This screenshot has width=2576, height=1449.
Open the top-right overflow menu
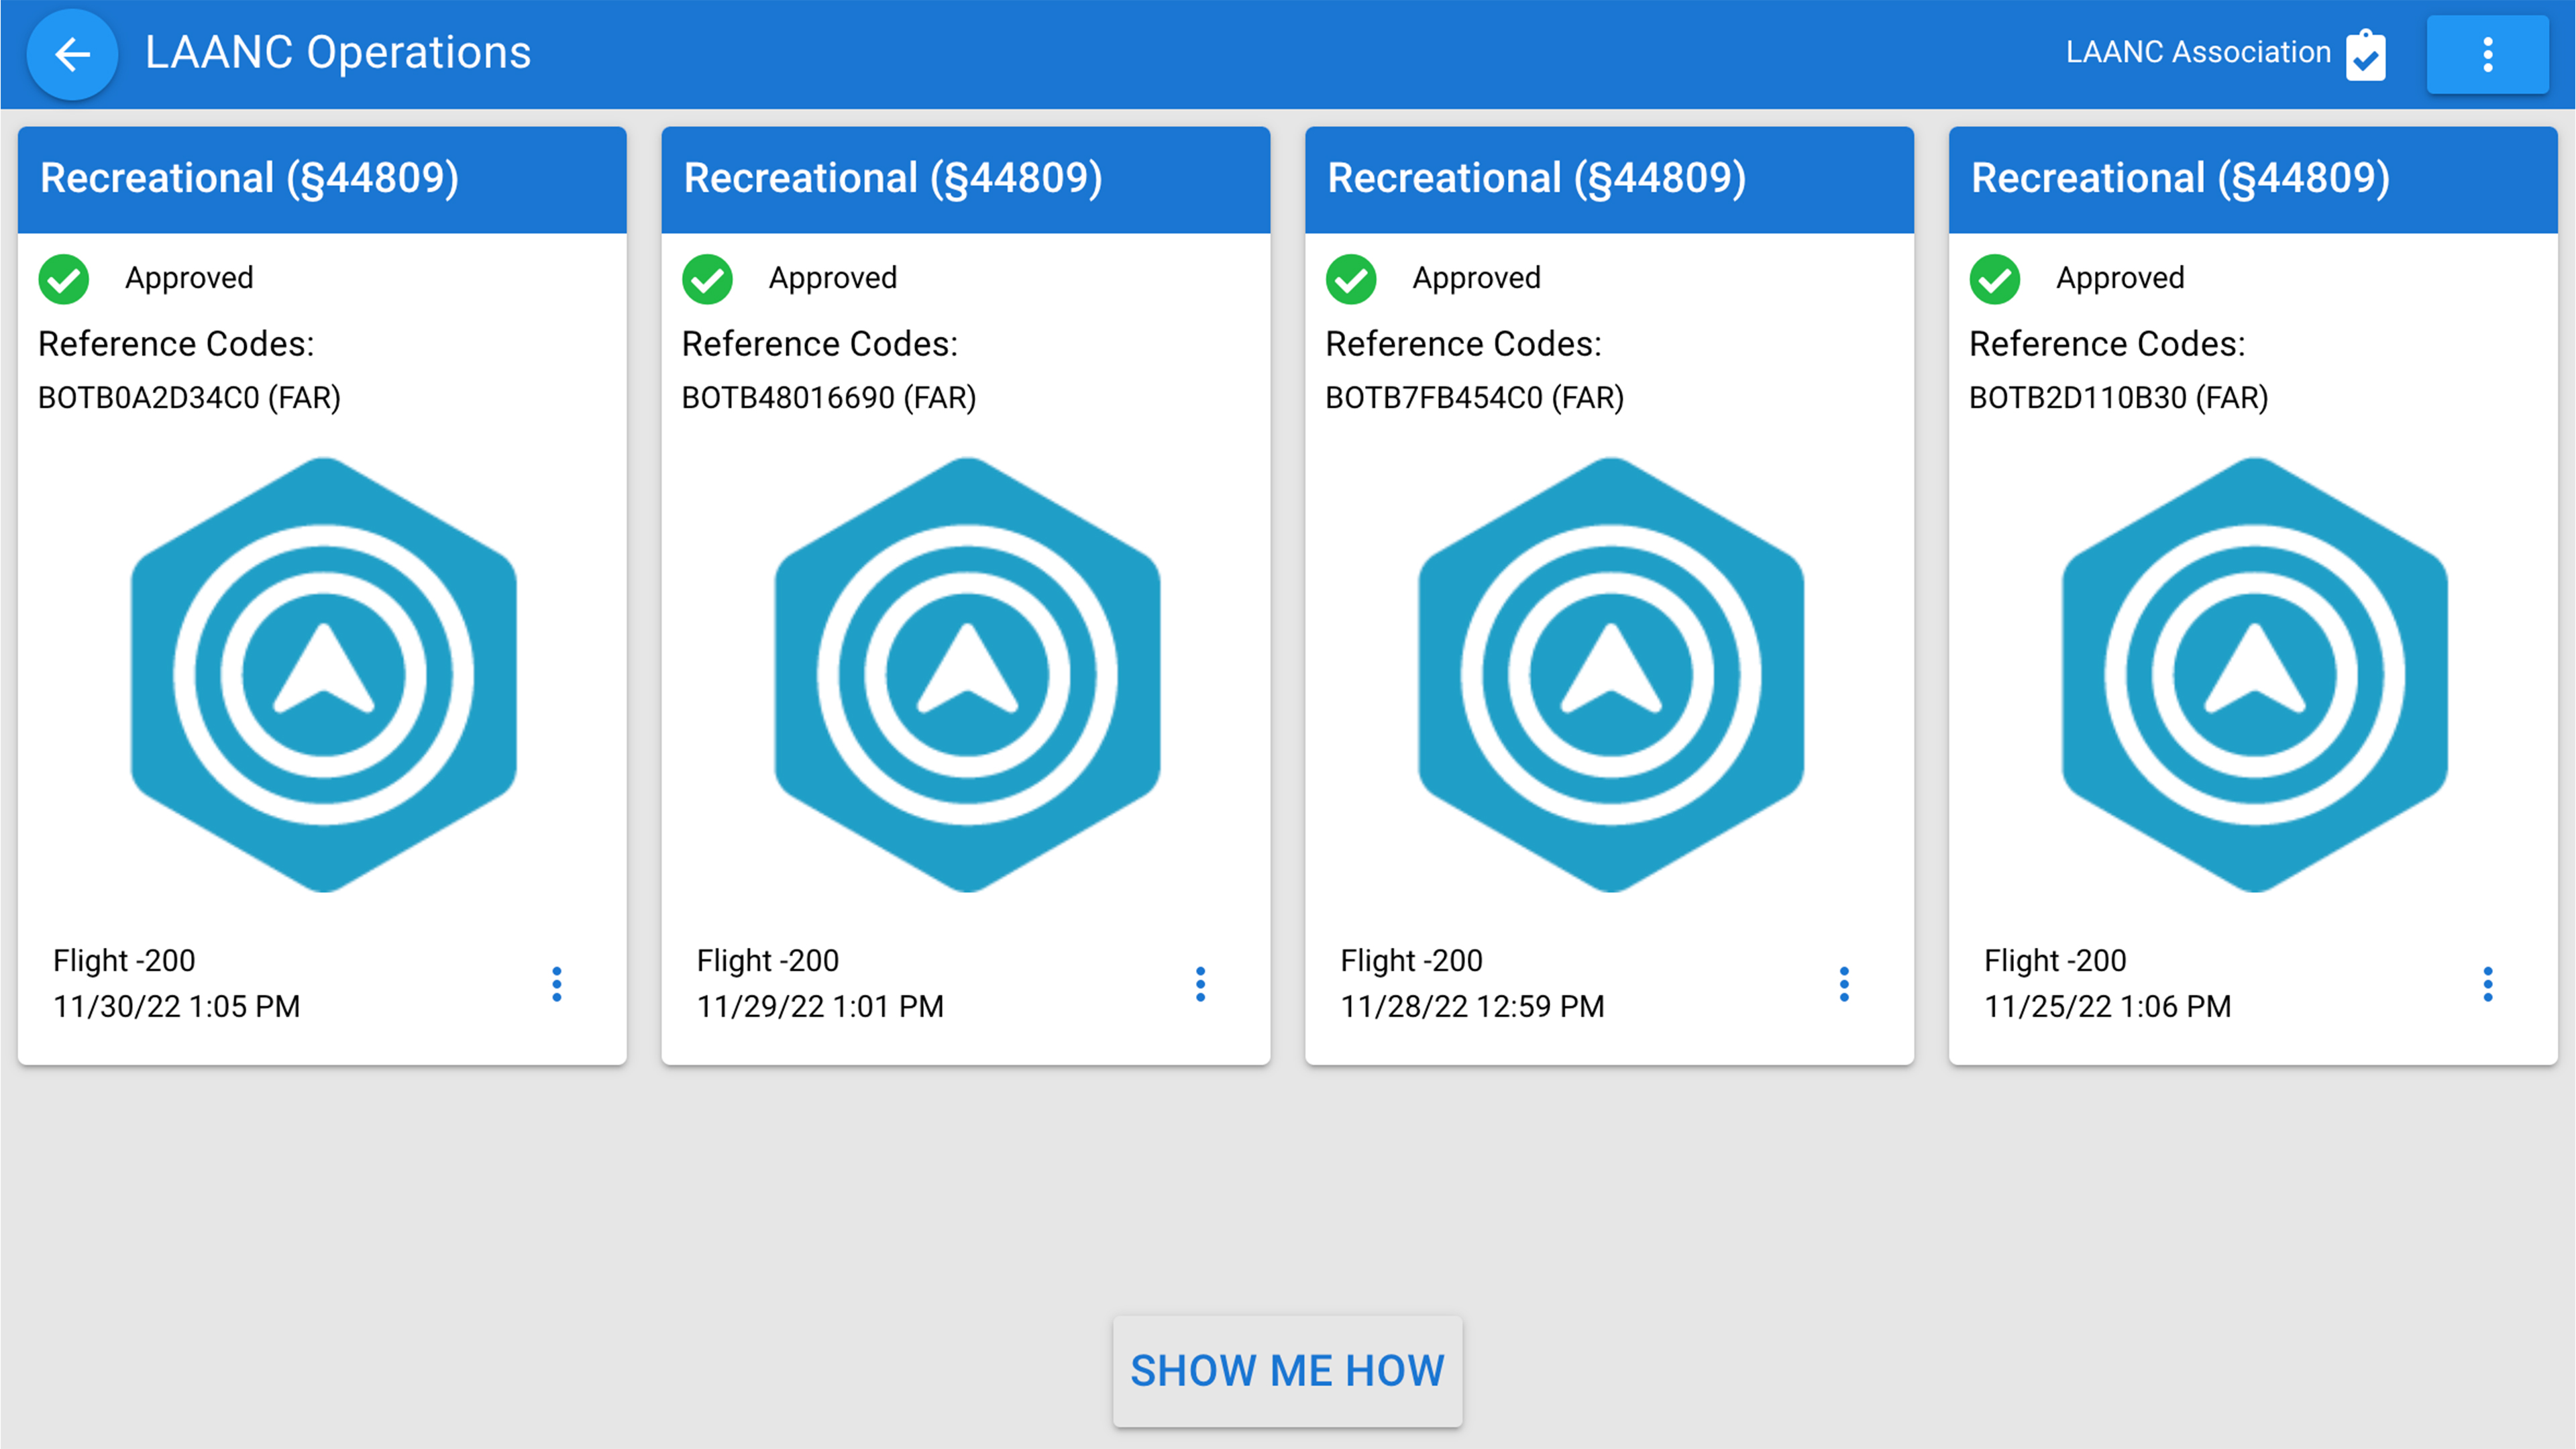2487,55
